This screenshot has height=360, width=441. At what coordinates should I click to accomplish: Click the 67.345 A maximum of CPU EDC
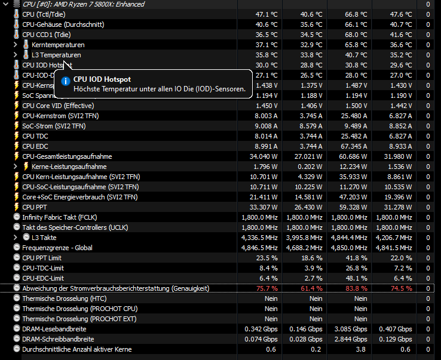click(x=354, y=146)
